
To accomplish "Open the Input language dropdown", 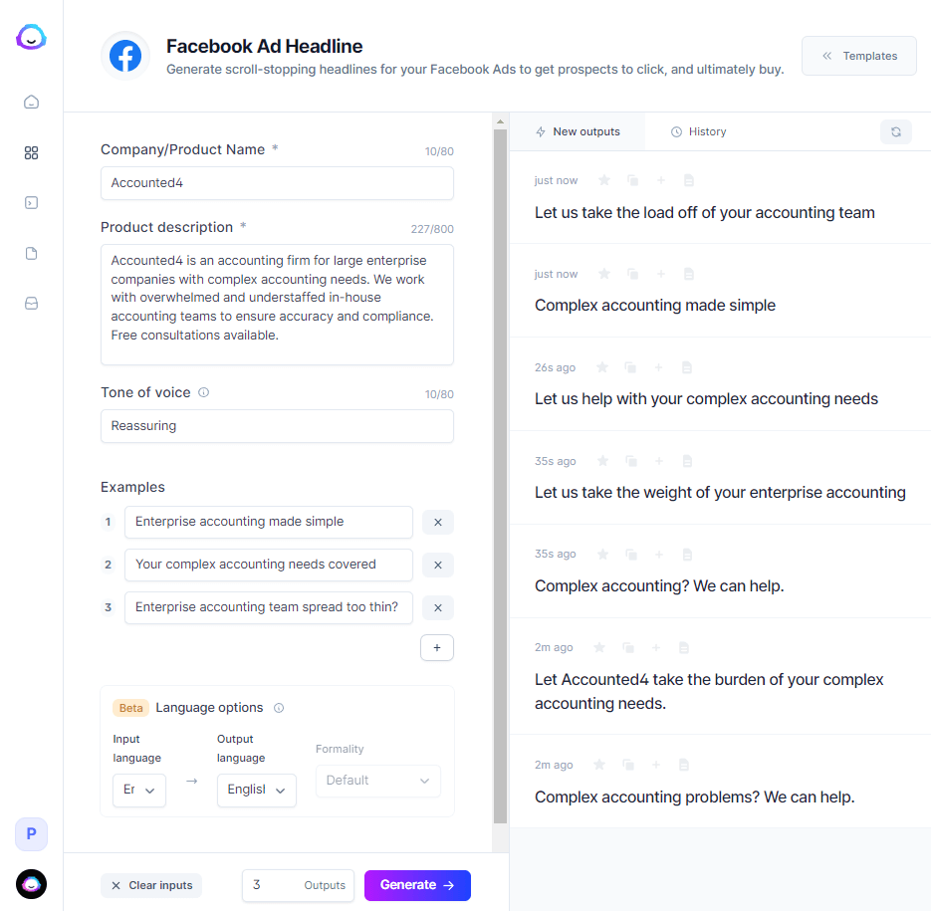I will (139, 790).
